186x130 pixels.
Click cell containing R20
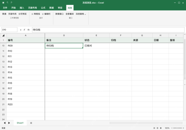coord(26,104)
